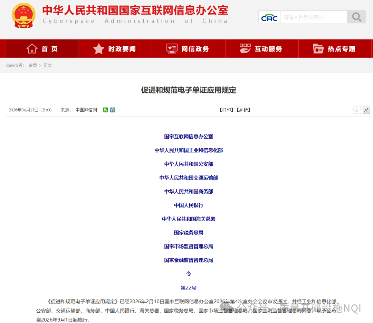The height and width of the screenshot is (323, 373).
Task: Focus the keyword search input field
Action: pyautogui.click(x=314, y=17)
